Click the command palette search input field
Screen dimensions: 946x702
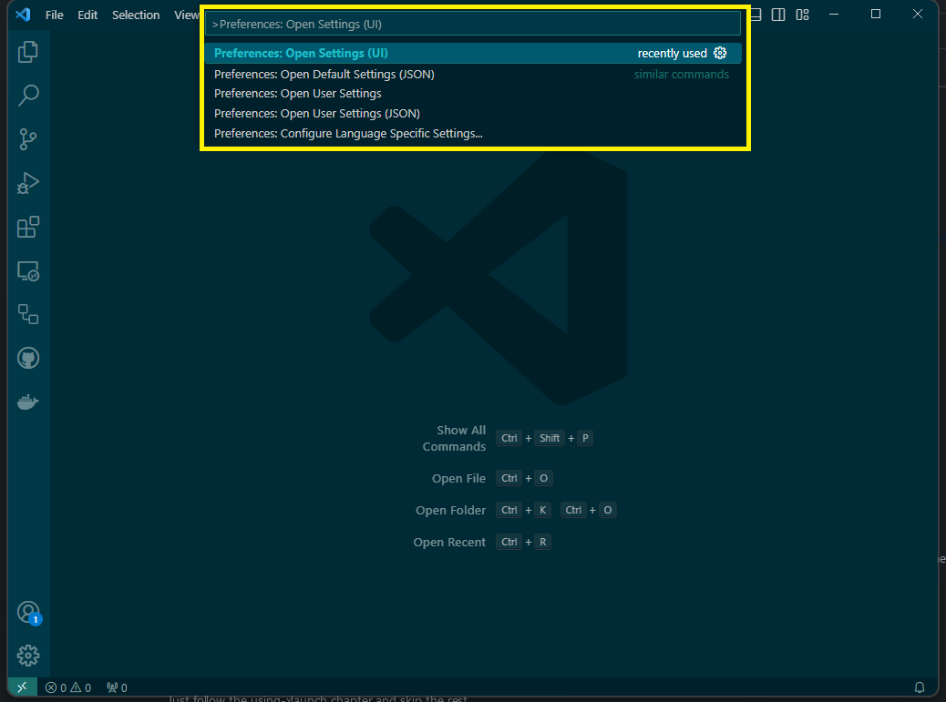click(x=472, y=25)
